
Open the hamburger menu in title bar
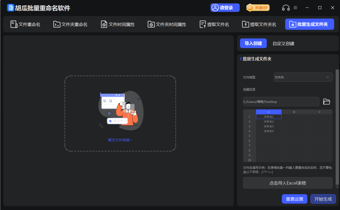pyautogui.click(x=295, y=8)
